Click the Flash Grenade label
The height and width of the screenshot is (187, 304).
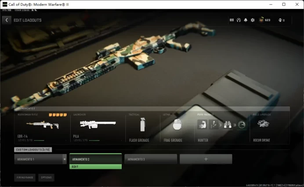click(x=139, y=140)
